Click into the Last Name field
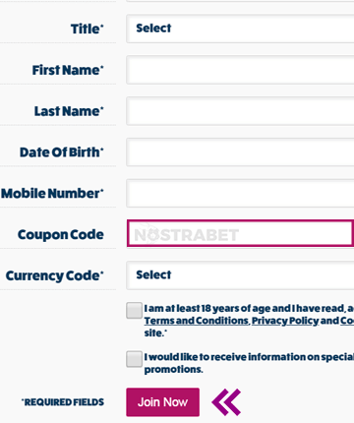 (x=240, y=111)
